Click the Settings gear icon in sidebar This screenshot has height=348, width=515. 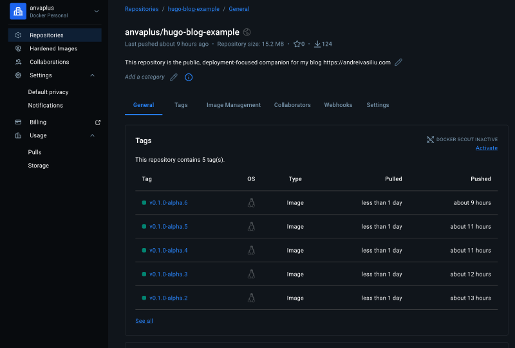[x=18, y=75]
